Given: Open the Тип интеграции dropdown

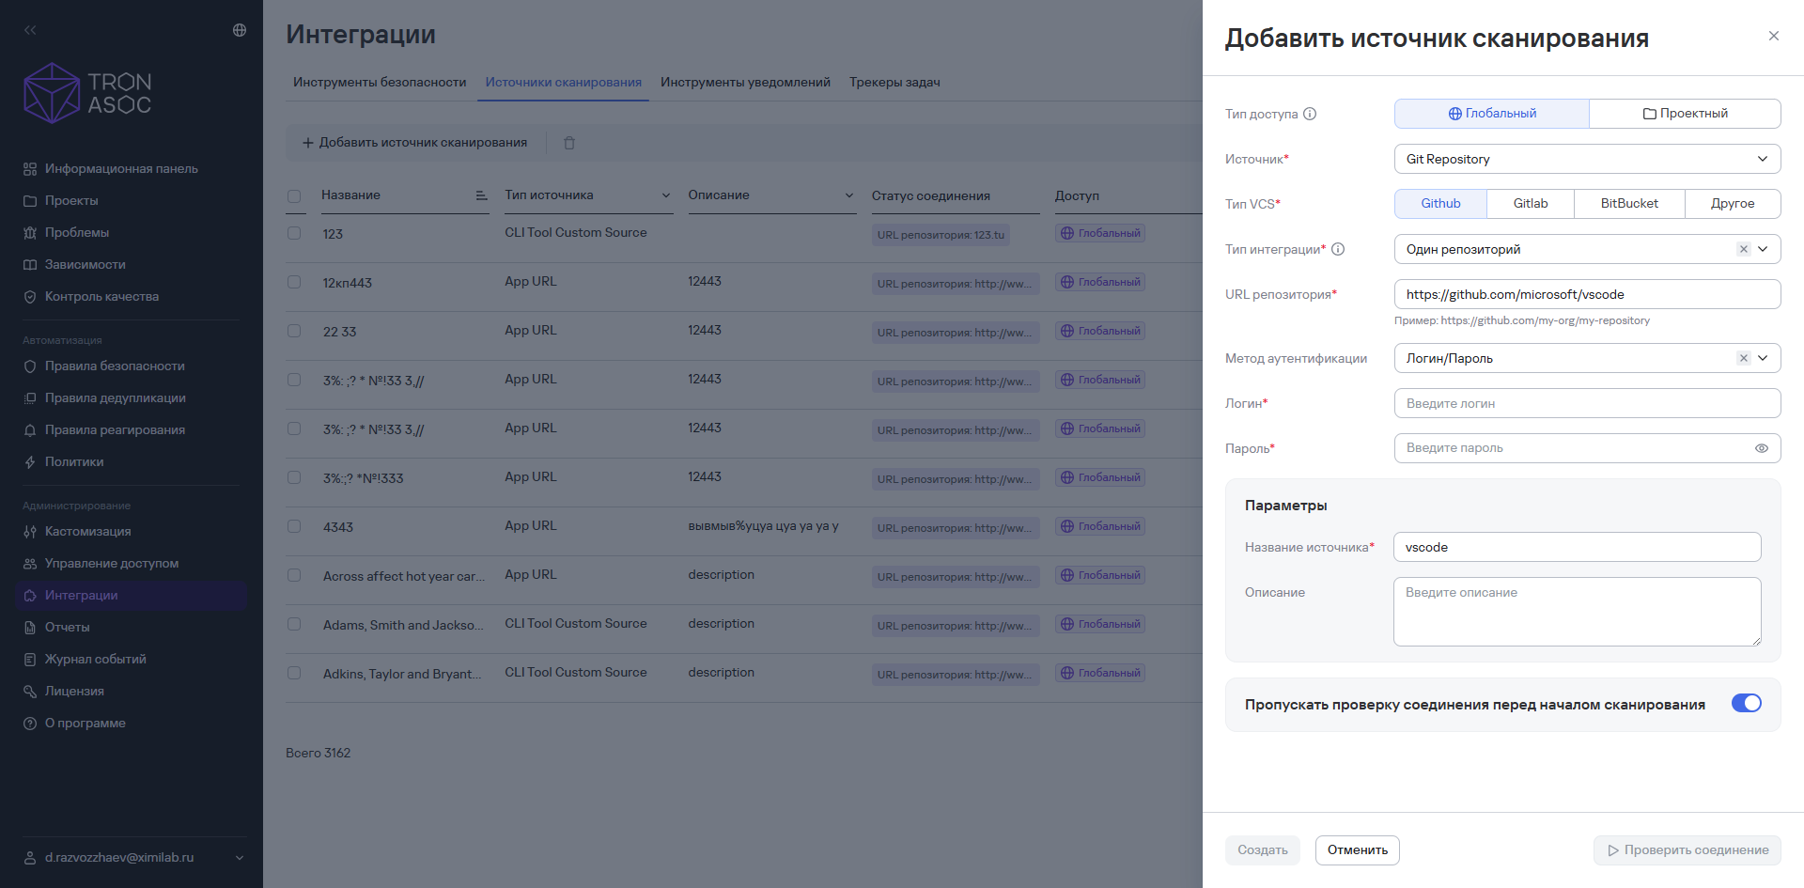Looking at the screenshot, I should click(x=1587, y=249).
